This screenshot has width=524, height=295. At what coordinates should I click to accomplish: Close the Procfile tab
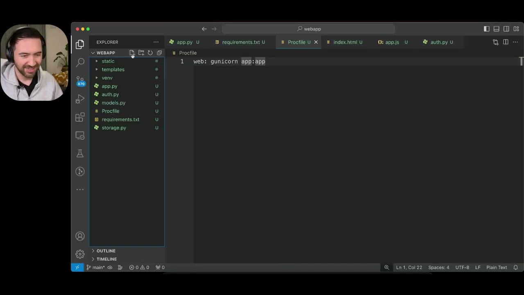click(x=316, y=42)
